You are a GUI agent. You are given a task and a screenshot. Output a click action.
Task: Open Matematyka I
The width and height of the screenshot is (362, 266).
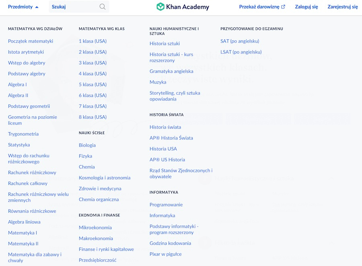click(x=23, y=233)
